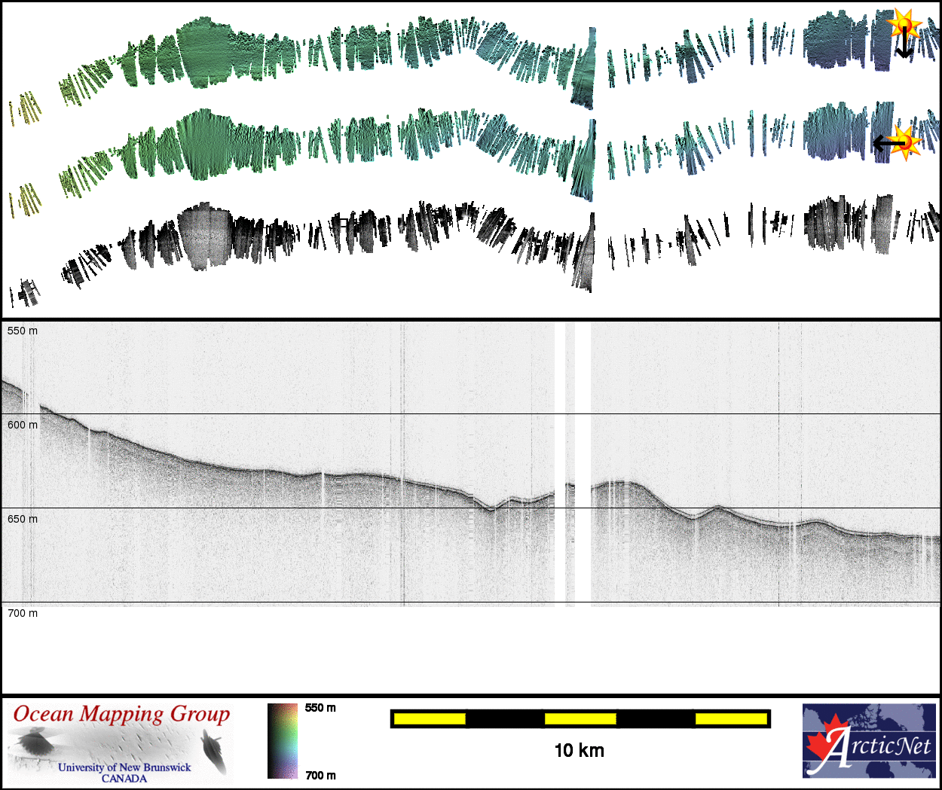Select the large green patch in top bathymetry strip
The width and height of the screenshot is (942, 790).
205,54
